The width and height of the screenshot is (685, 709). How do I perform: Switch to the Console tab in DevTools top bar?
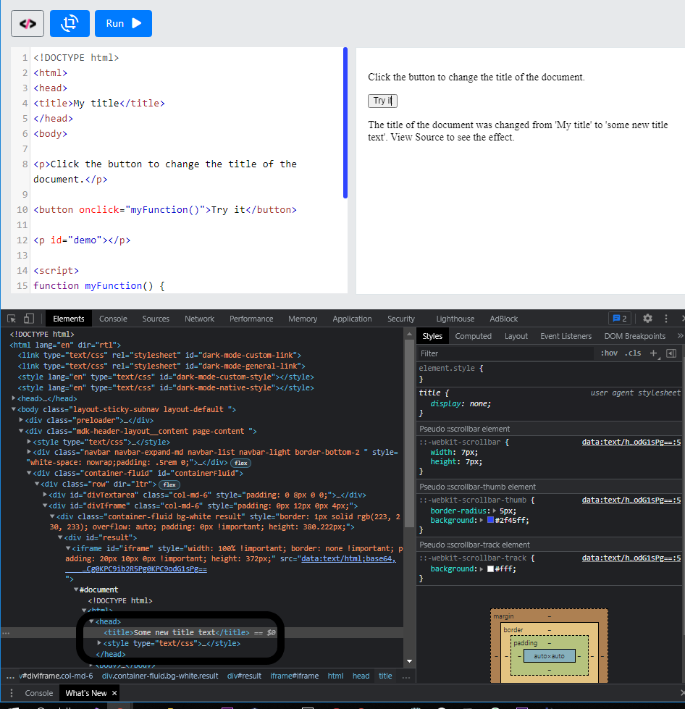coord(113,319)
